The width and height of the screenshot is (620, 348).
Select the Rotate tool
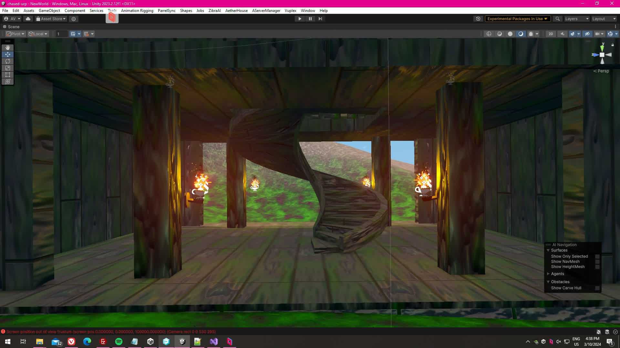pos(8,61)
